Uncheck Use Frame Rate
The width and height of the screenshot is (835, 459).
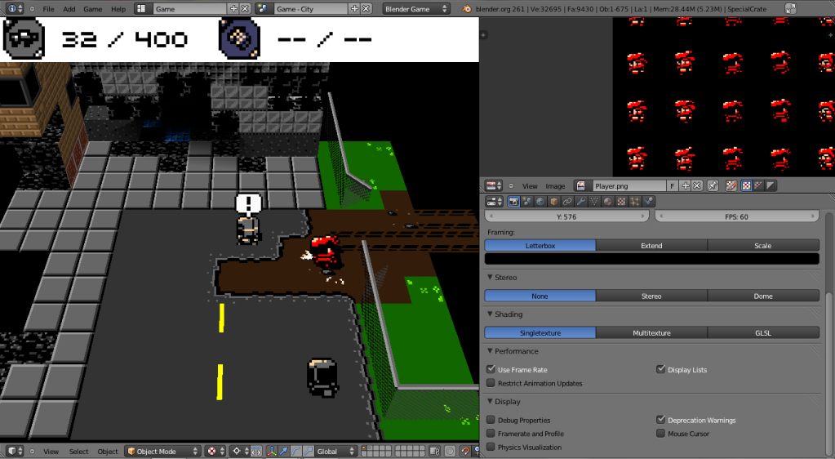click(491, 369)
